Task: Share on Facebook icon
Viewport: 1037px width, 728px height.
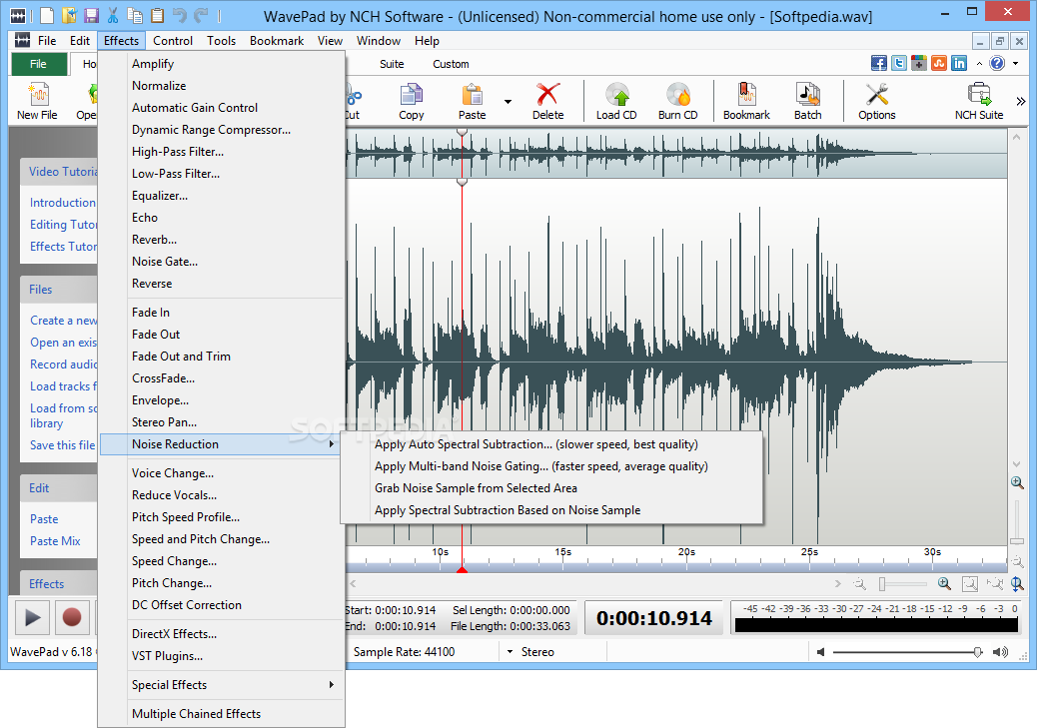Action: coord(879,64)
